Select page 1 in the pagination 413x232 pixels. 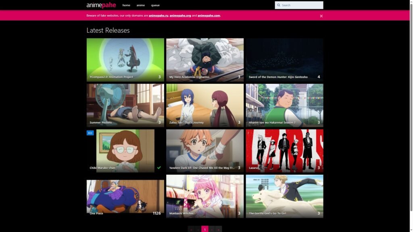(204, 229)
